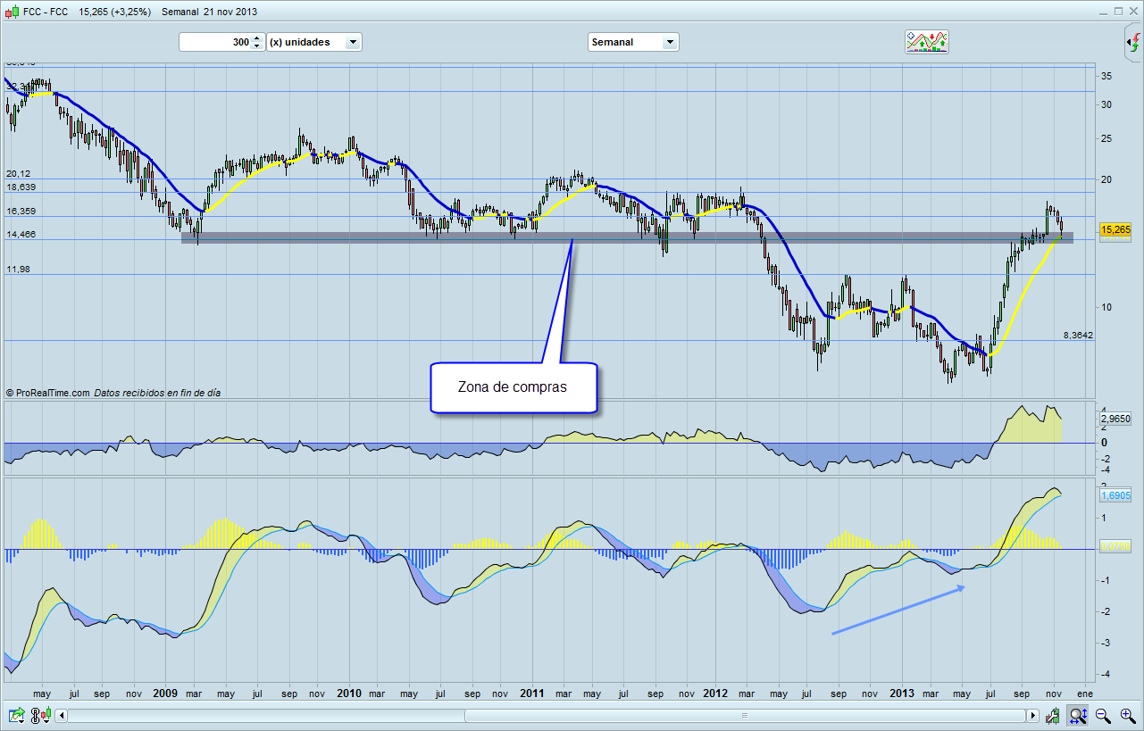The width and height of the screenshot is (1144, 731).
Task: Increase units with the up stepper arrow
Action: point(257,38)
